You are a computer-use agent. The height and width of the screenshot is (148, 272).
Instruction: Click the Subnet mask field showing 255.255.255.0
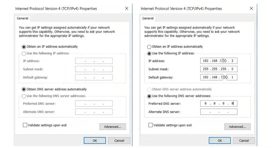point(219,69)
